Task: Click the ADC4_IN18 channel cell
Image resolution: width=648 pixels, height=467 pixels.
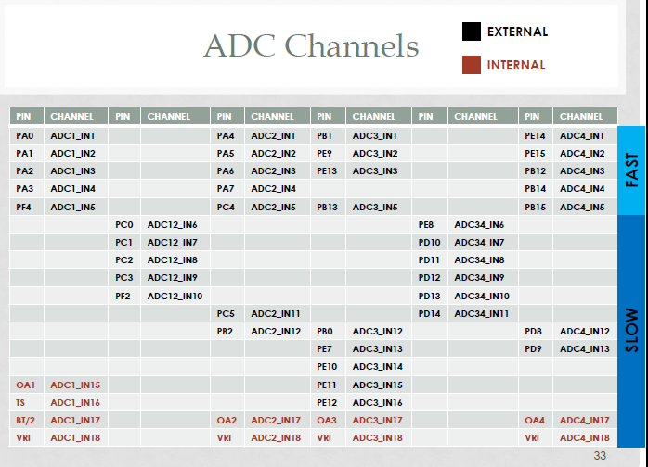Action: point(585,437)
